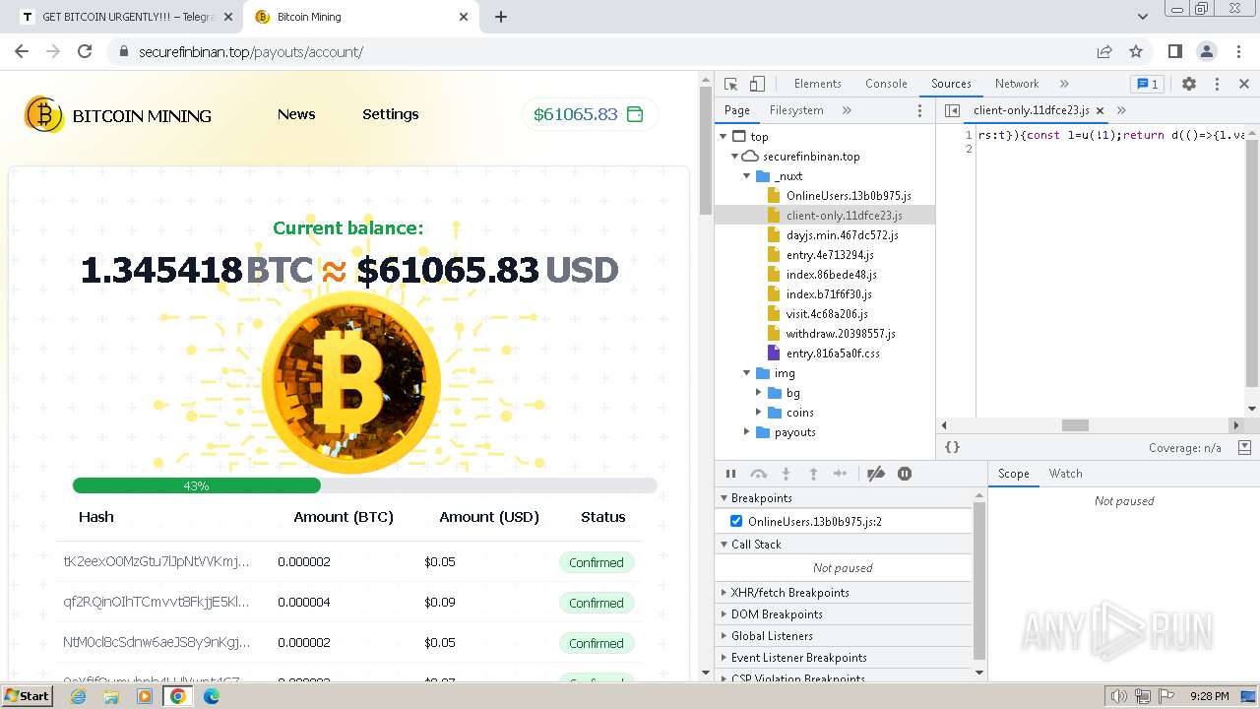
Task: Open withdraw.20398557.js file
Action: click(x=841, y=334)
